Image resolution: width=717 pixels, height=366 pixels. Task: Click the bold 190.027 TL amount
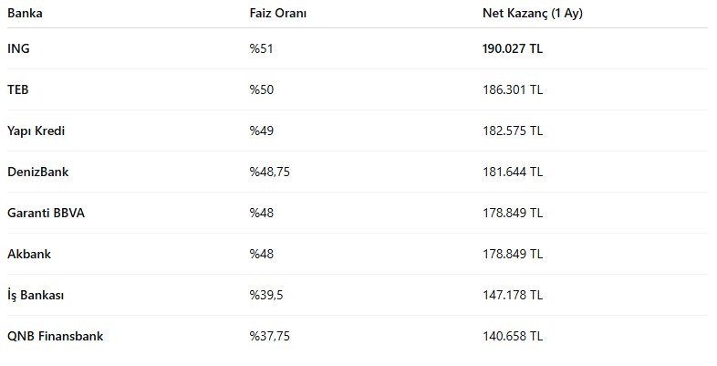pyautogui.click(x=513, y=48)
